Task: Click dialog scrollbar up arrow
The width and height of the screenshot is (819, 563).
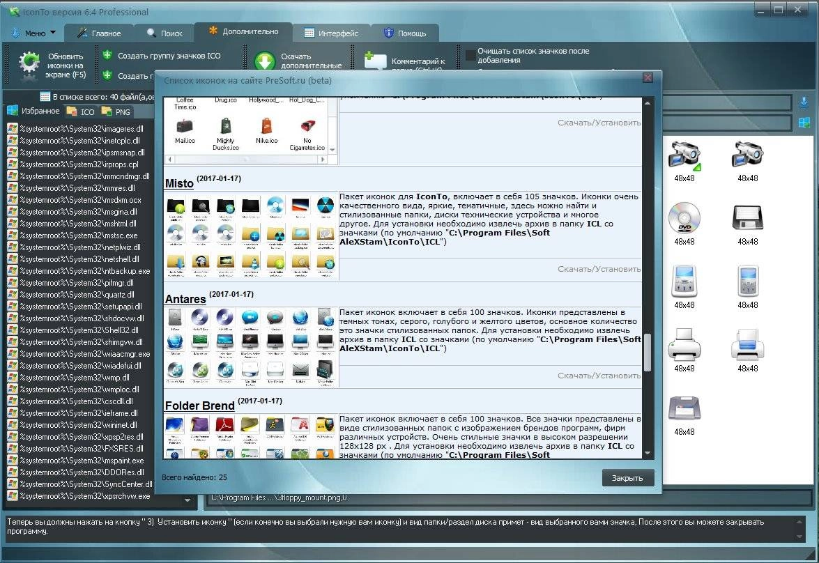Action: point(648,103)
